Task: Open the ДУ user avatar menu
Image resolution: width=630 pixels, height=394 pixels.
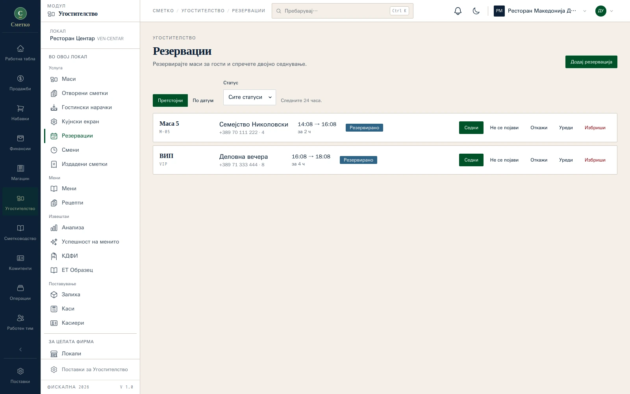Action: [x=604, y=11]
